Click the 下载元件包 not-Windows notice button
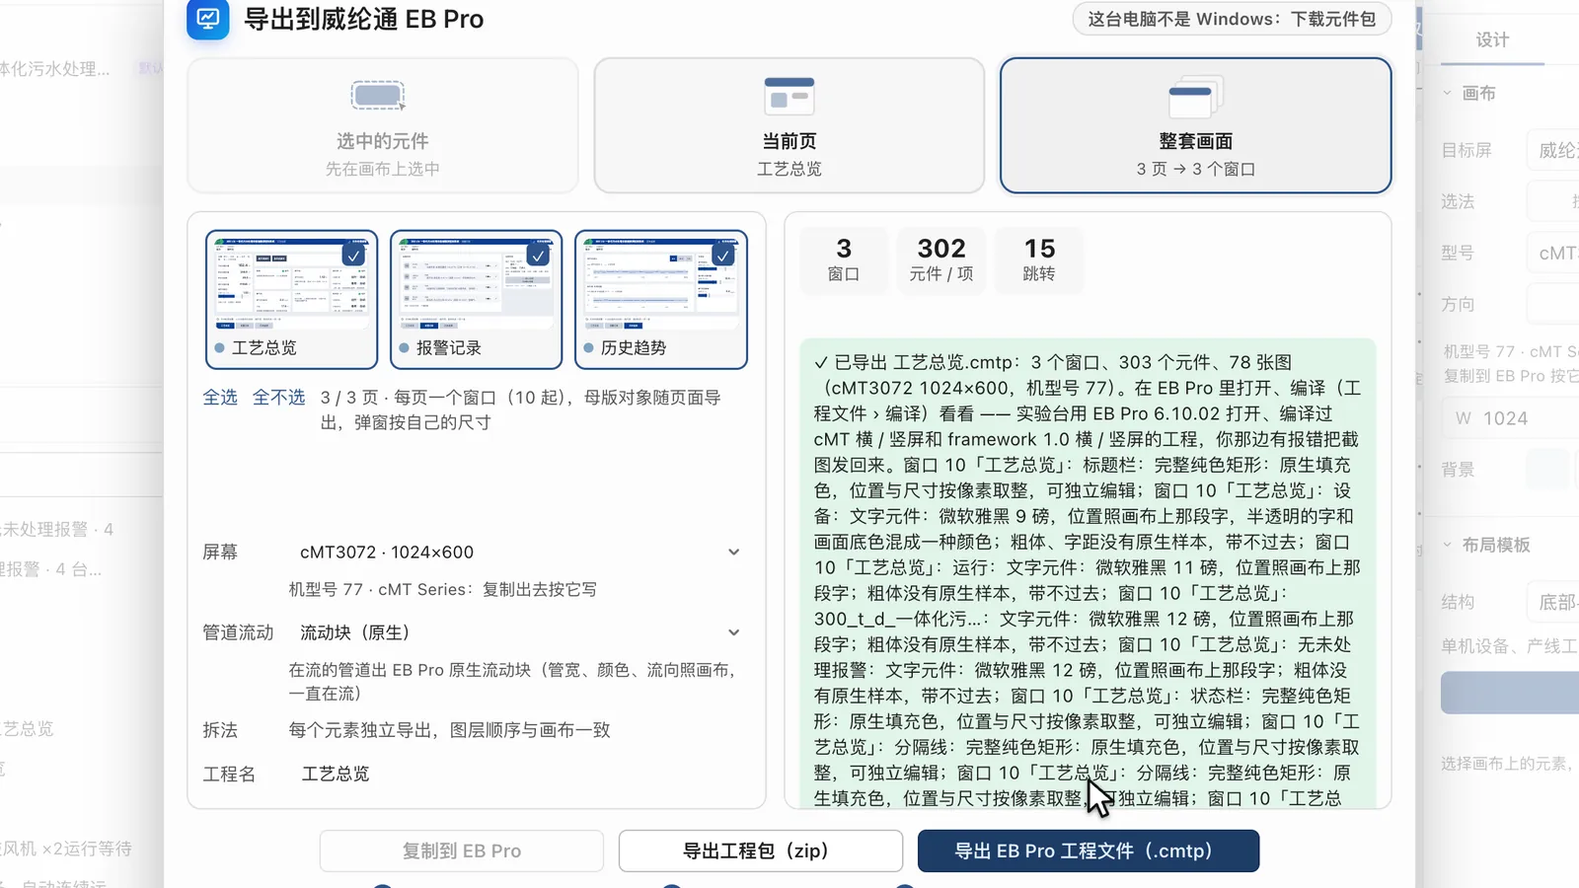 tap(1232, 19)
